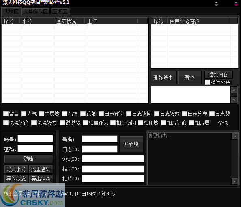This screenshot has height=207, width=241.
Task: Click the content text box up arrow
Action: tap(234, 90)
